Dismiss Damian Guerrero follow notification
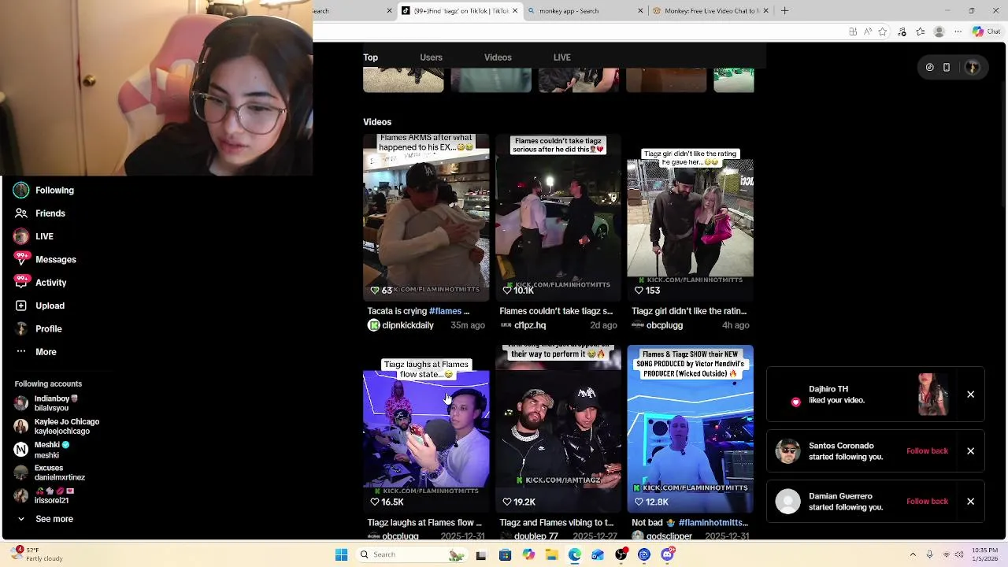 tap(970, 502)
